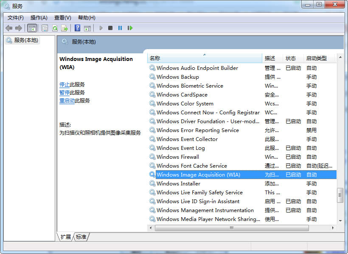The width and height of the screenshot is (348, 254).
Task: Switch to the 标准 tab
Action: tap(81, 237)
